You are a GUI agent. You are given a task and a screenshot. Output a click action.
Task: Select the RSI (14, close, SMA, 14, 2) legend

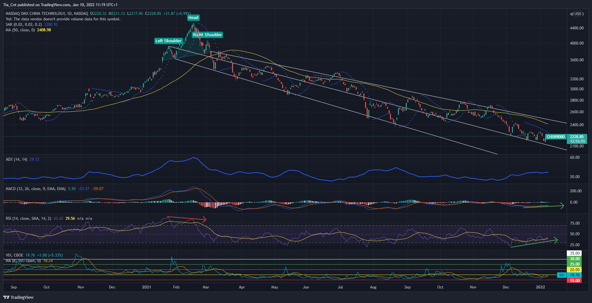(28, 218)
